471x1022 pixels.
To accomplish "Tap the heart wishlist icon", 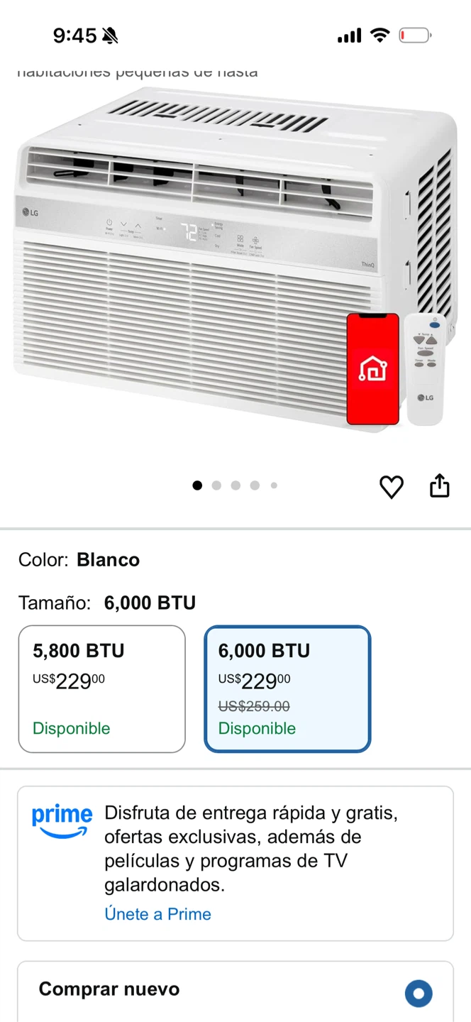I will pyautogui.click(x=391, y=487).
